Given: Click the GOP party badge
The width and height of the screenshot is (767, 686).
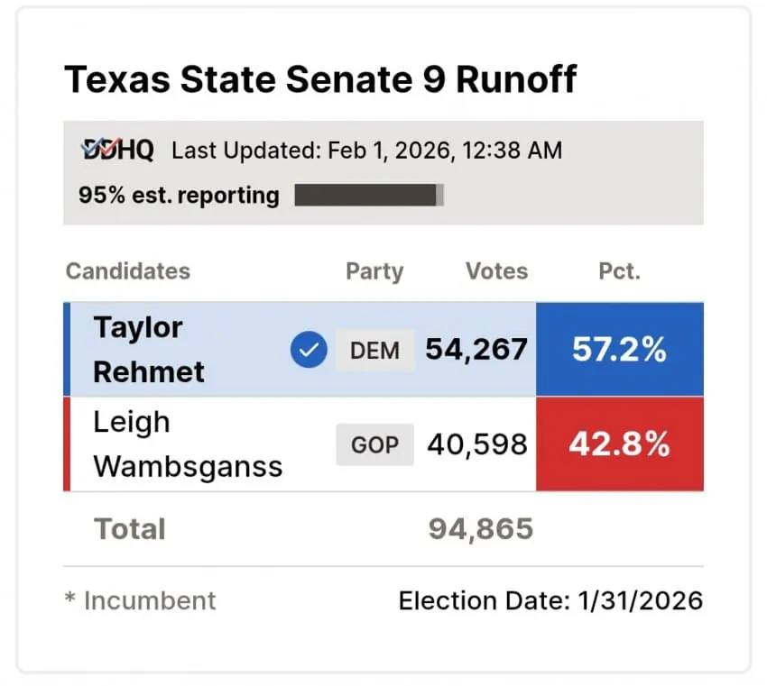Looking at the screenshot, I should coord(374,444).
